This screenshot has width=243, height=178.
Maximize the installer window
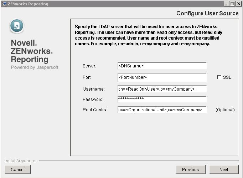[232, 4]
